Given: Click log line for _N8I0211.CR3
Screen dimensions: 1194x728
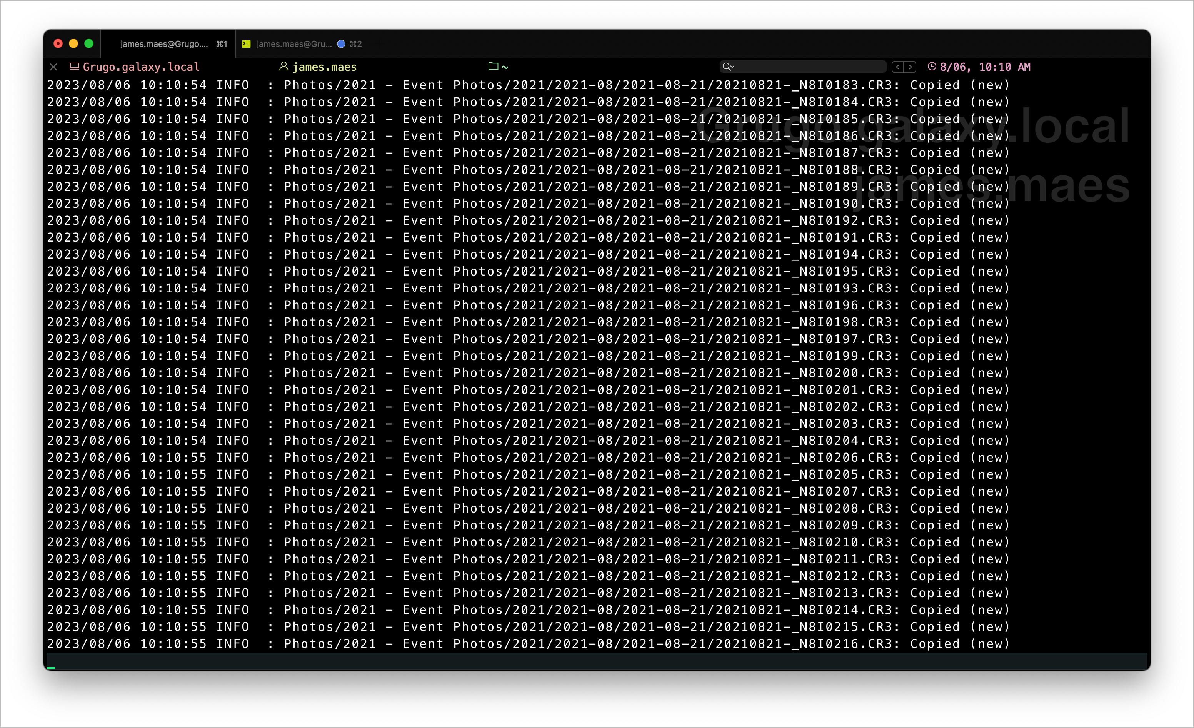Looking at the screenshot, I should (528, 560).
